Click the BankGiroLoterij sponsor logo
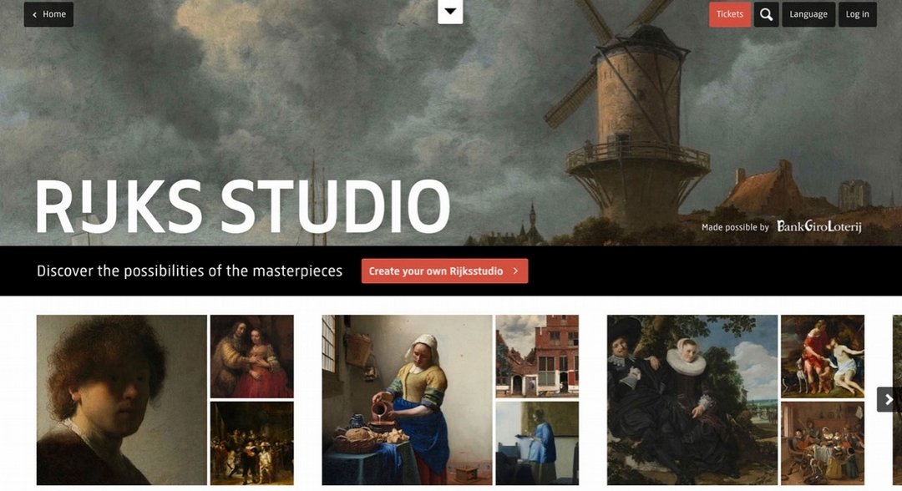The width and height of the screenshot is (902, 491). (x=819, y=226)
